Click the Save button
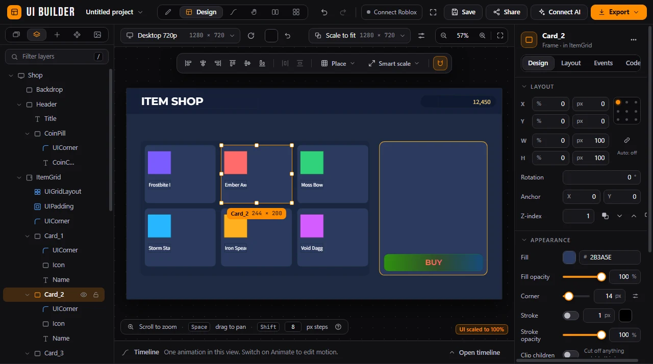 463,12
